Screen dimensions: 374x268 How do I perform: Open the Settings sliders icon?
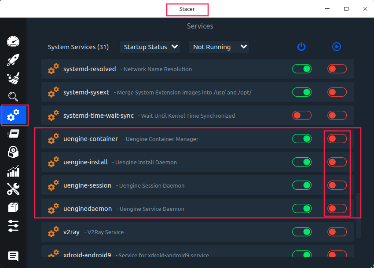14,226
